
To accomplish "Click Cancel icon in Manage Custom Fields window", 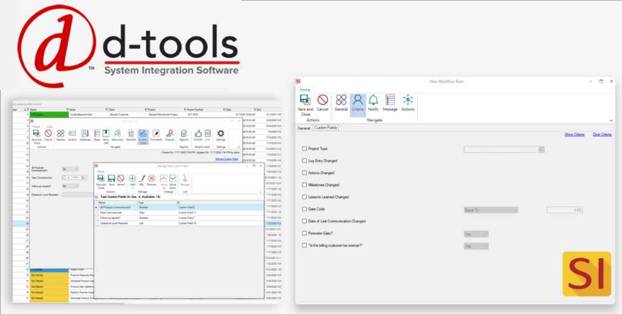I will pos(121,180).
